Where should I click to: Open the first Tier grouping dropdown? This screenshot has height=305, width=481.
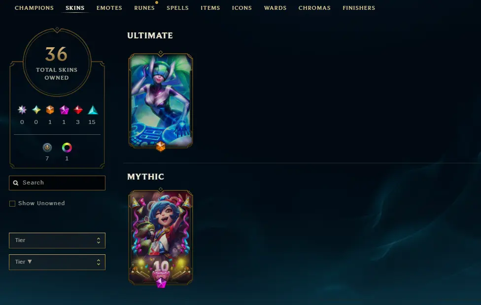pyautogui.click(x=57, y=241)
